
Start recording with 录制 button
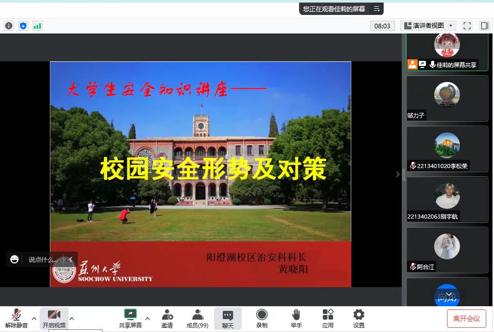[x=261, y=318]
